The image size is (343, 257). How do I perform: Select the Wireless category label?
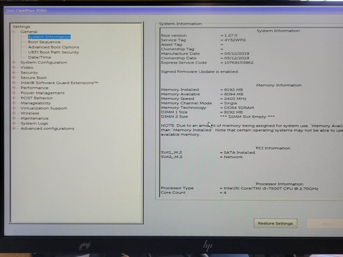(30, 113)
